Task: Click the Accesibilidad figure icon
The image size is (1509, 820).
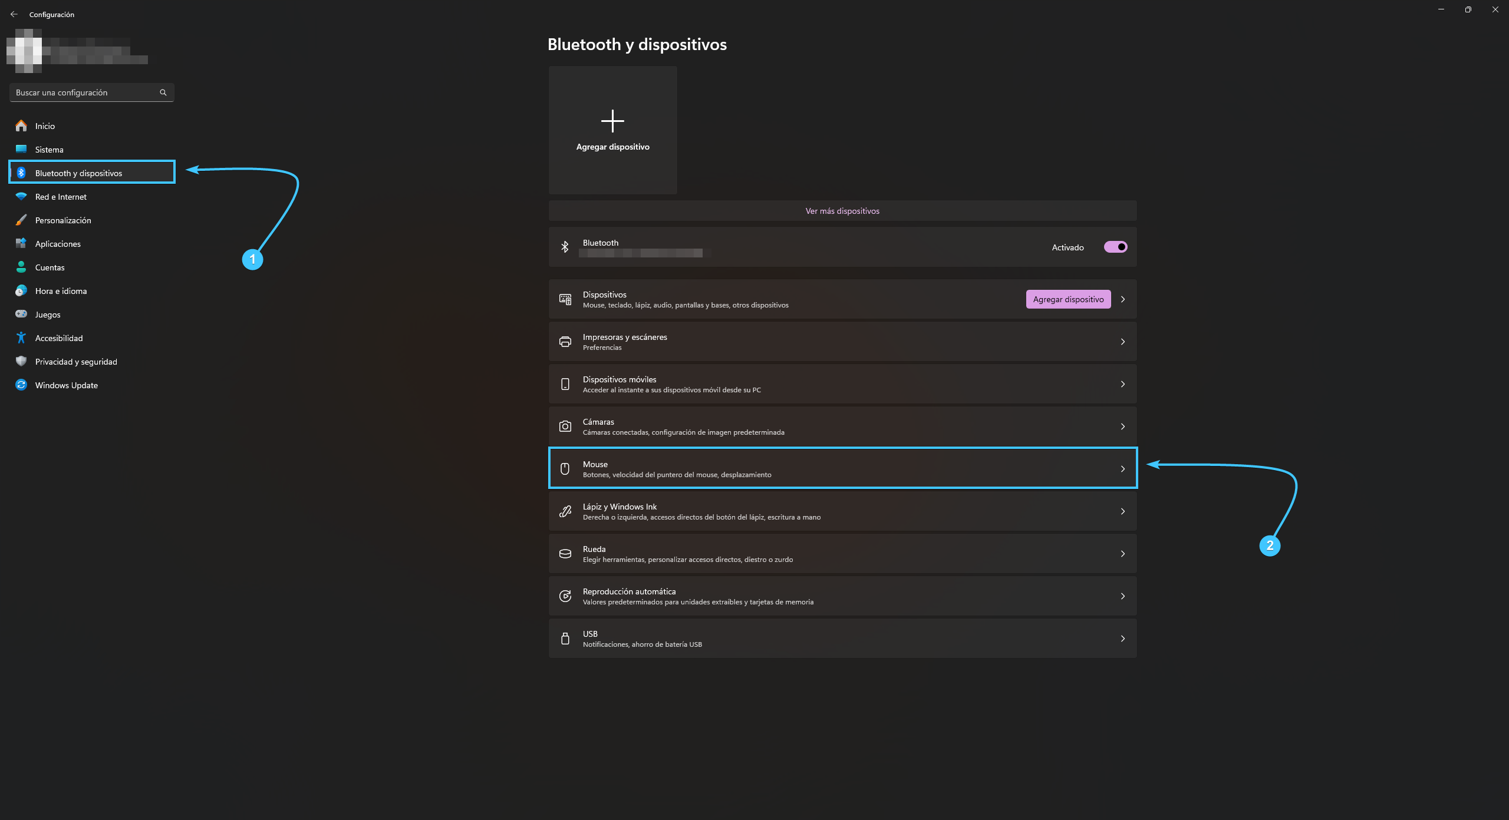Action: tap(21, 338)
